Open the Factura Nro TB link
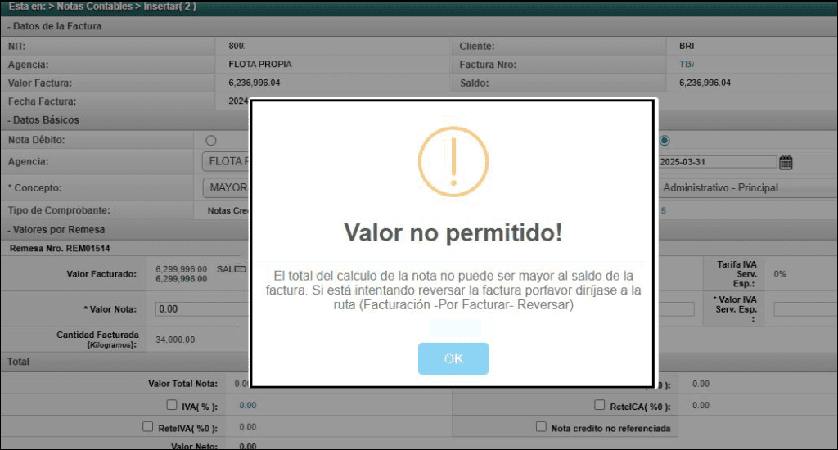This screenshot has width=838, height=450. pyautogui.click(x=686, y=64)
